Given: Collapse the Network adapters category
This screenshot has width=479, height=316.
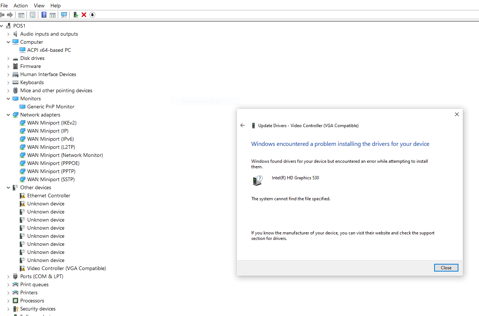Looking at the screenshot, I should 8,115.
